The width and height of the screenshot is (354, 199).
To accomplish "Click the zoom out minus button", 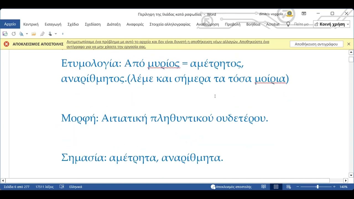I will tap(298, 187).
